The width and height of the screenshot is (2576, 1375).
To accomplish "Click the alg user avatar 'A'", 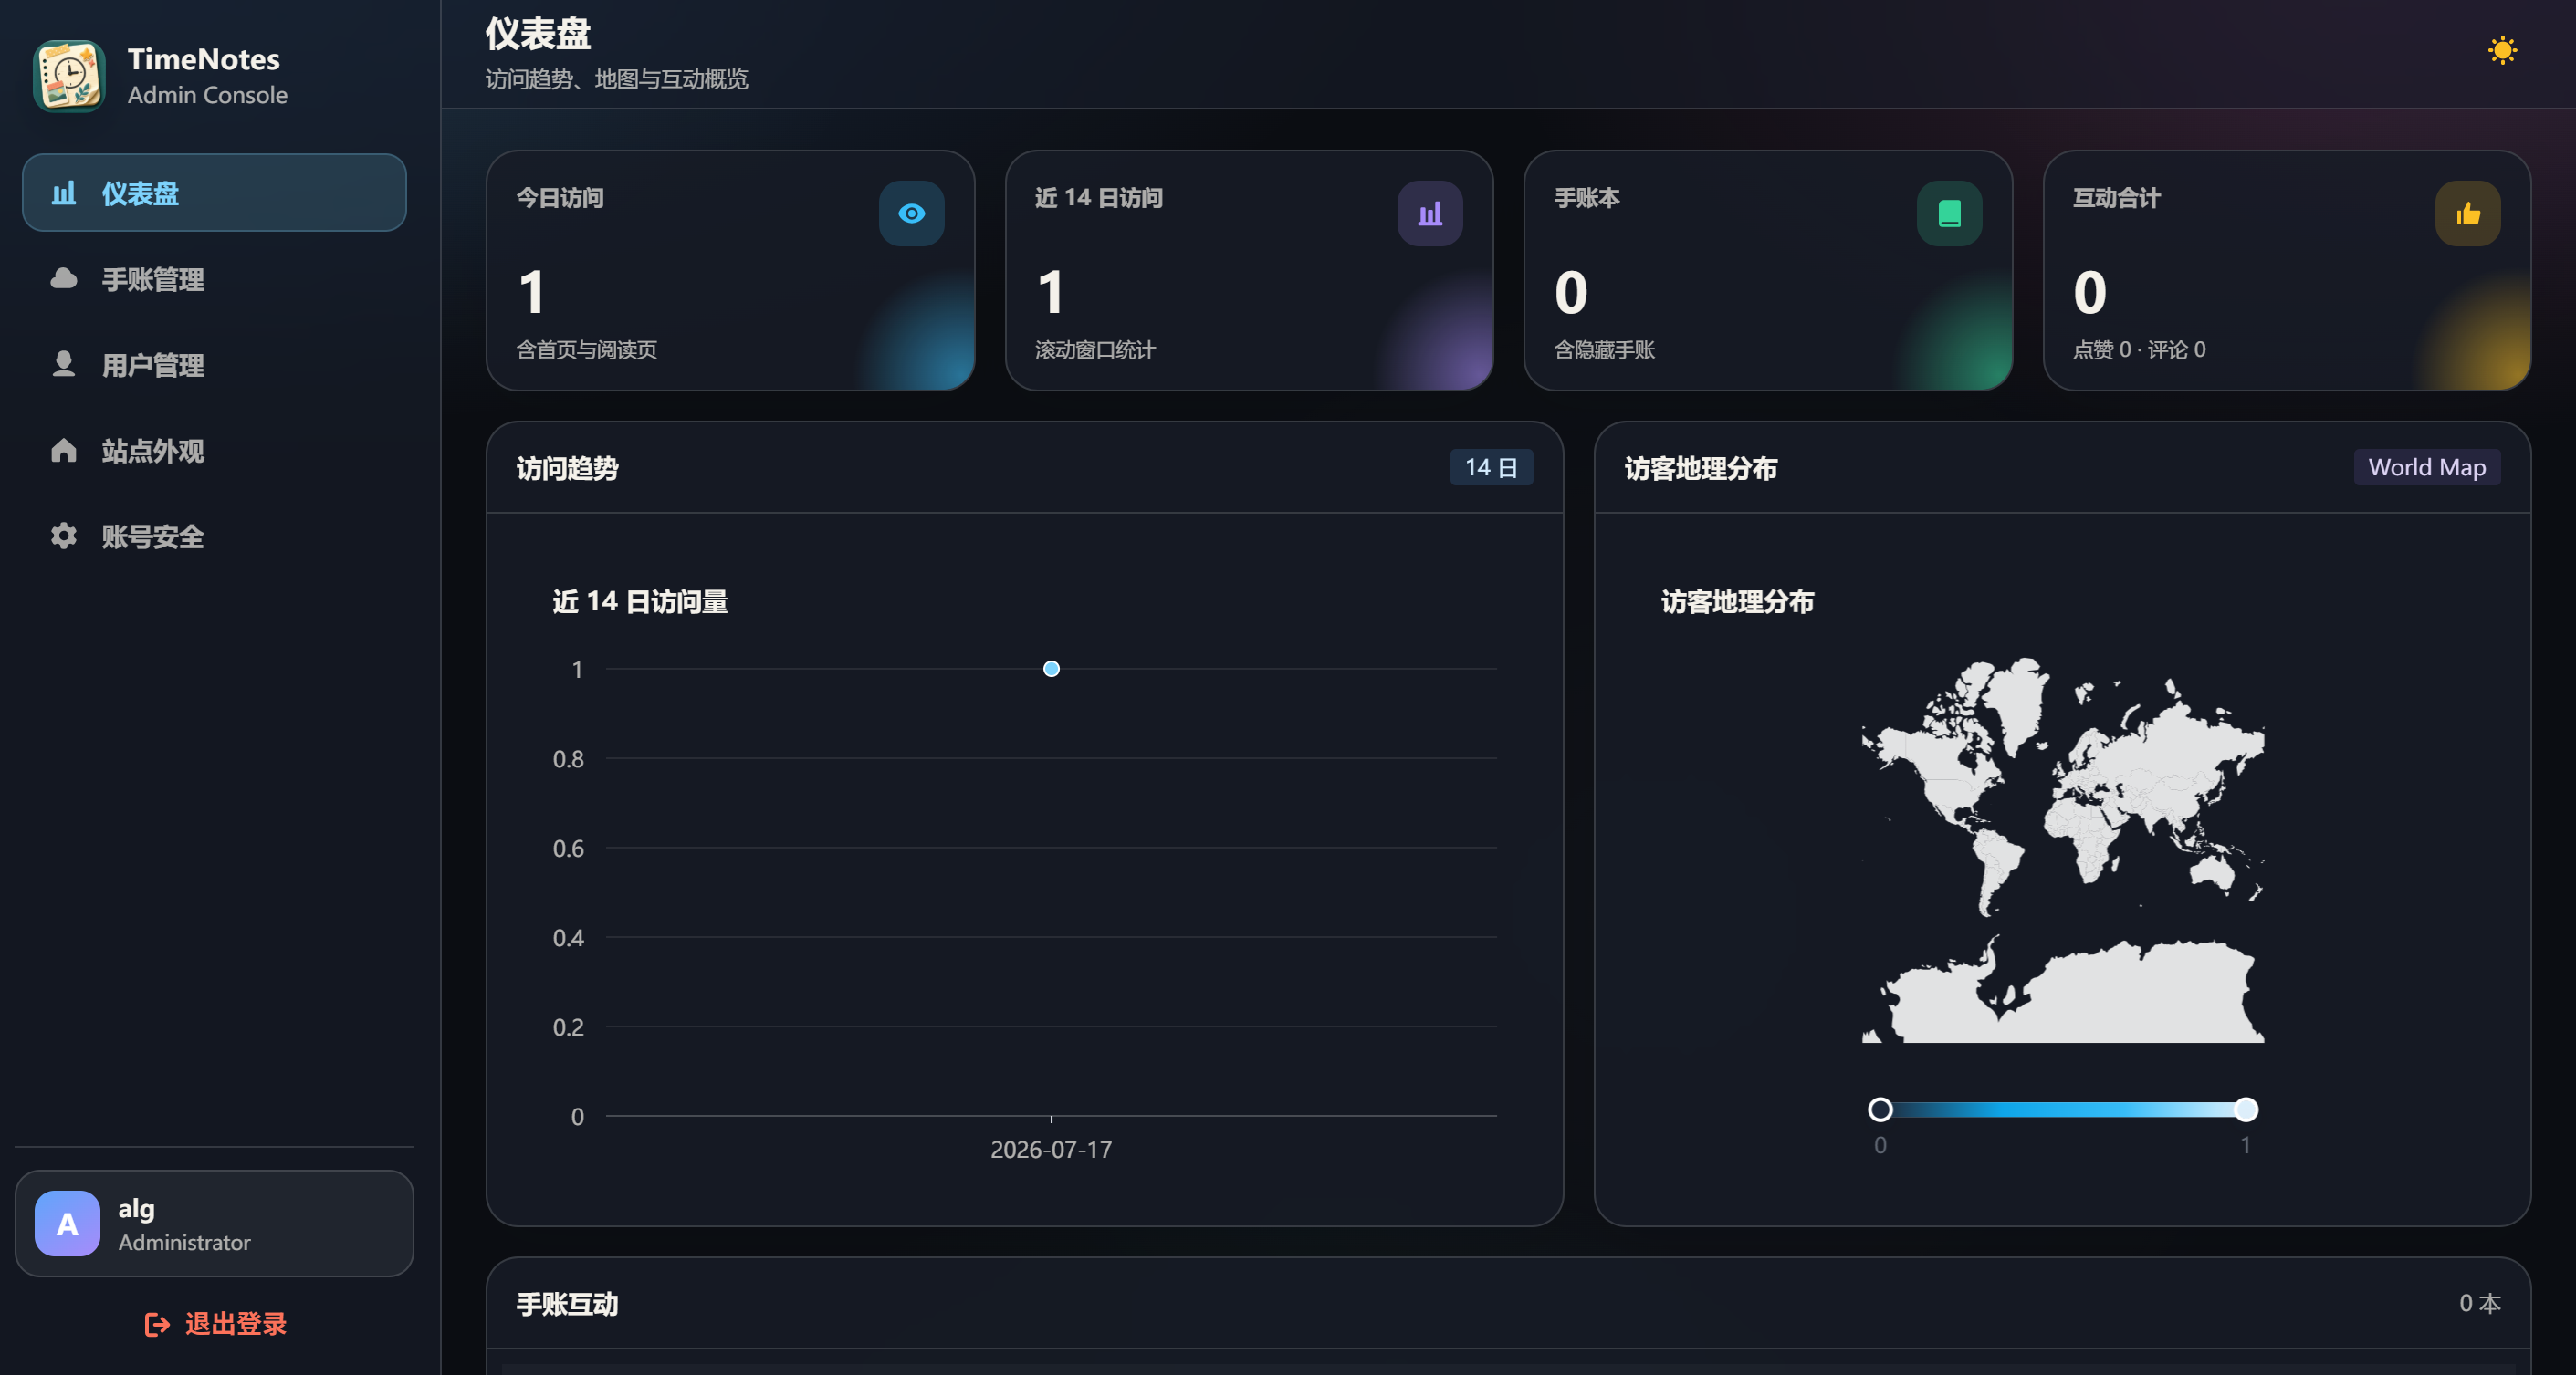I will (x=67, y=1224).
